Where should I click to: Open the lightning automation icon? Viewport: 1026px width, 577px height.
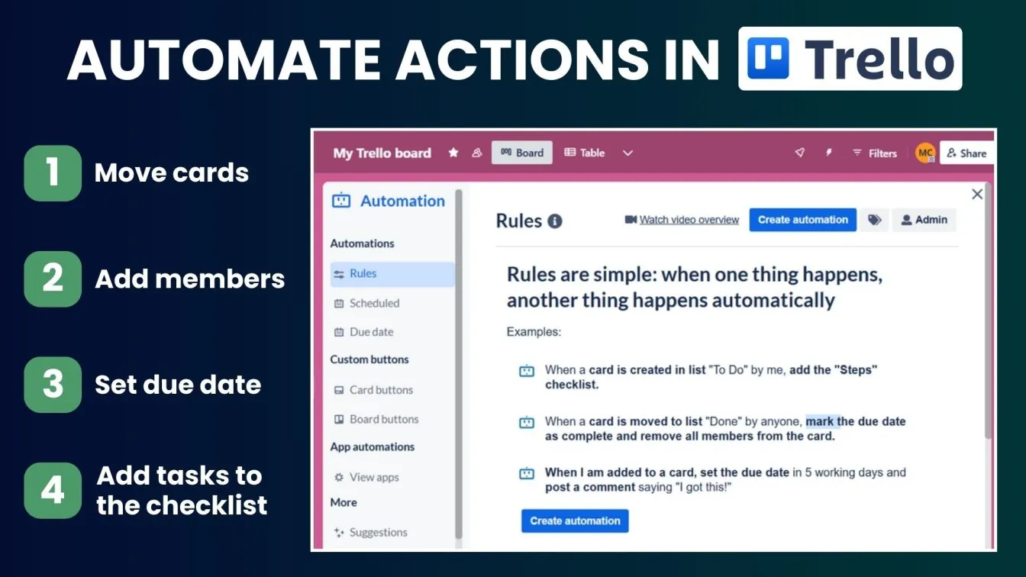point(829,153)
